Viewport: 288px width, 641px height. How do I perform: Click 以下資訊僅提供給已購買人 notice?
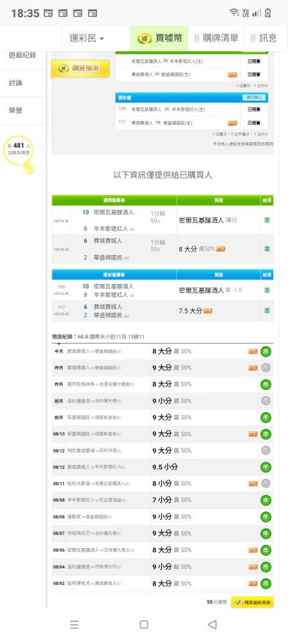click(163, 176)
